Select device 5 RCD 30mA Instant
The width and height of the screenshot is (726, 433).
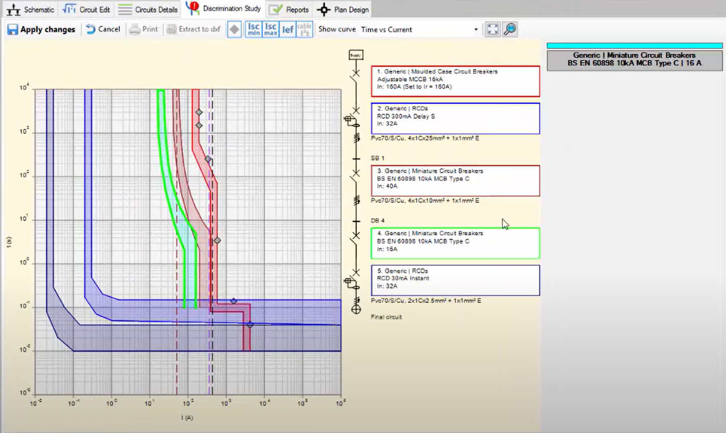tap(455, 280)
